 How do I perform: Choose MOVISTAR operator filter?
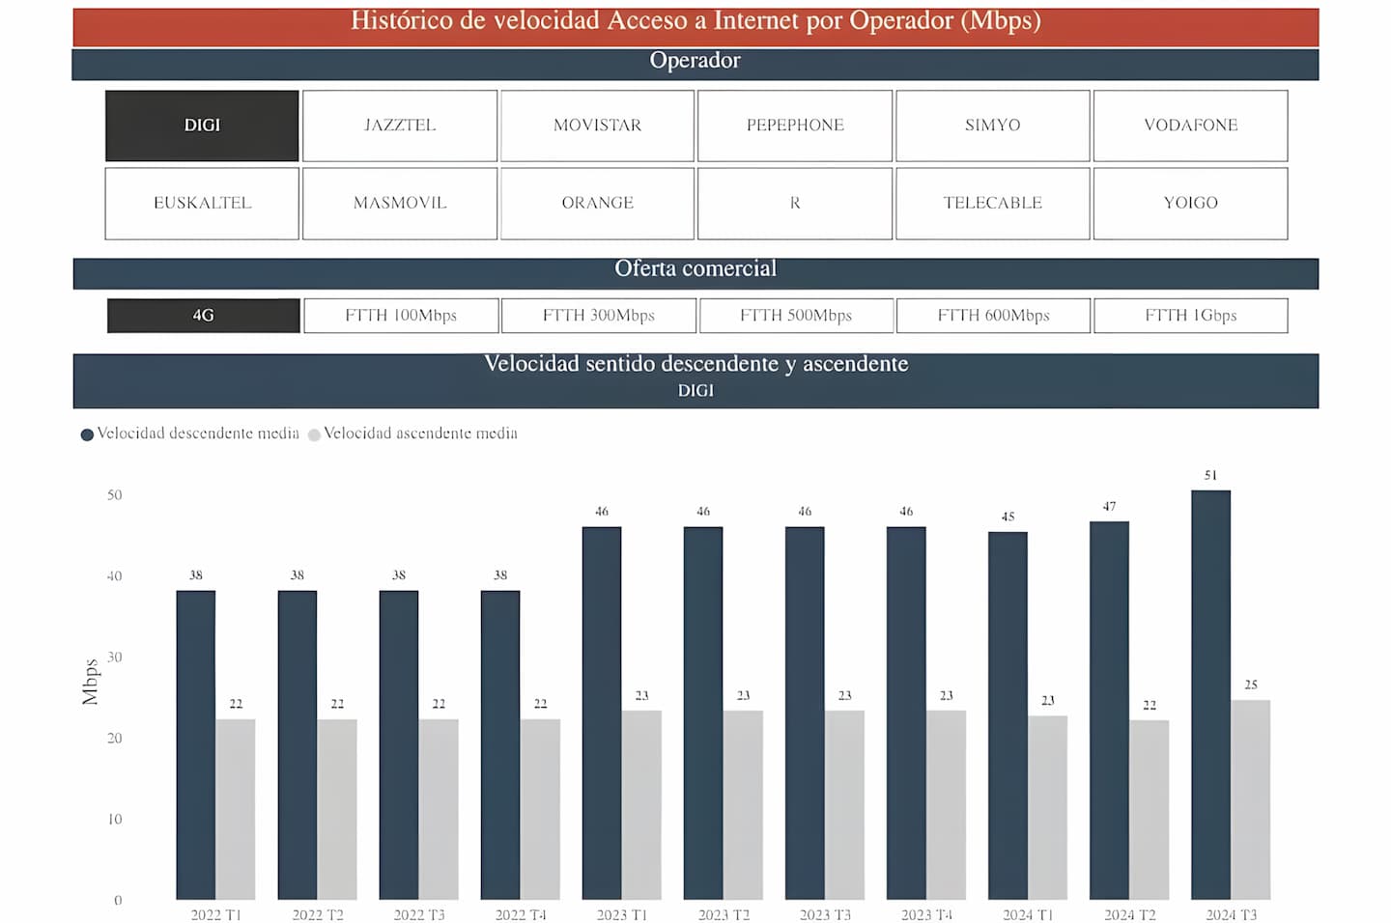pyautogui.click(x=597, y=126)
